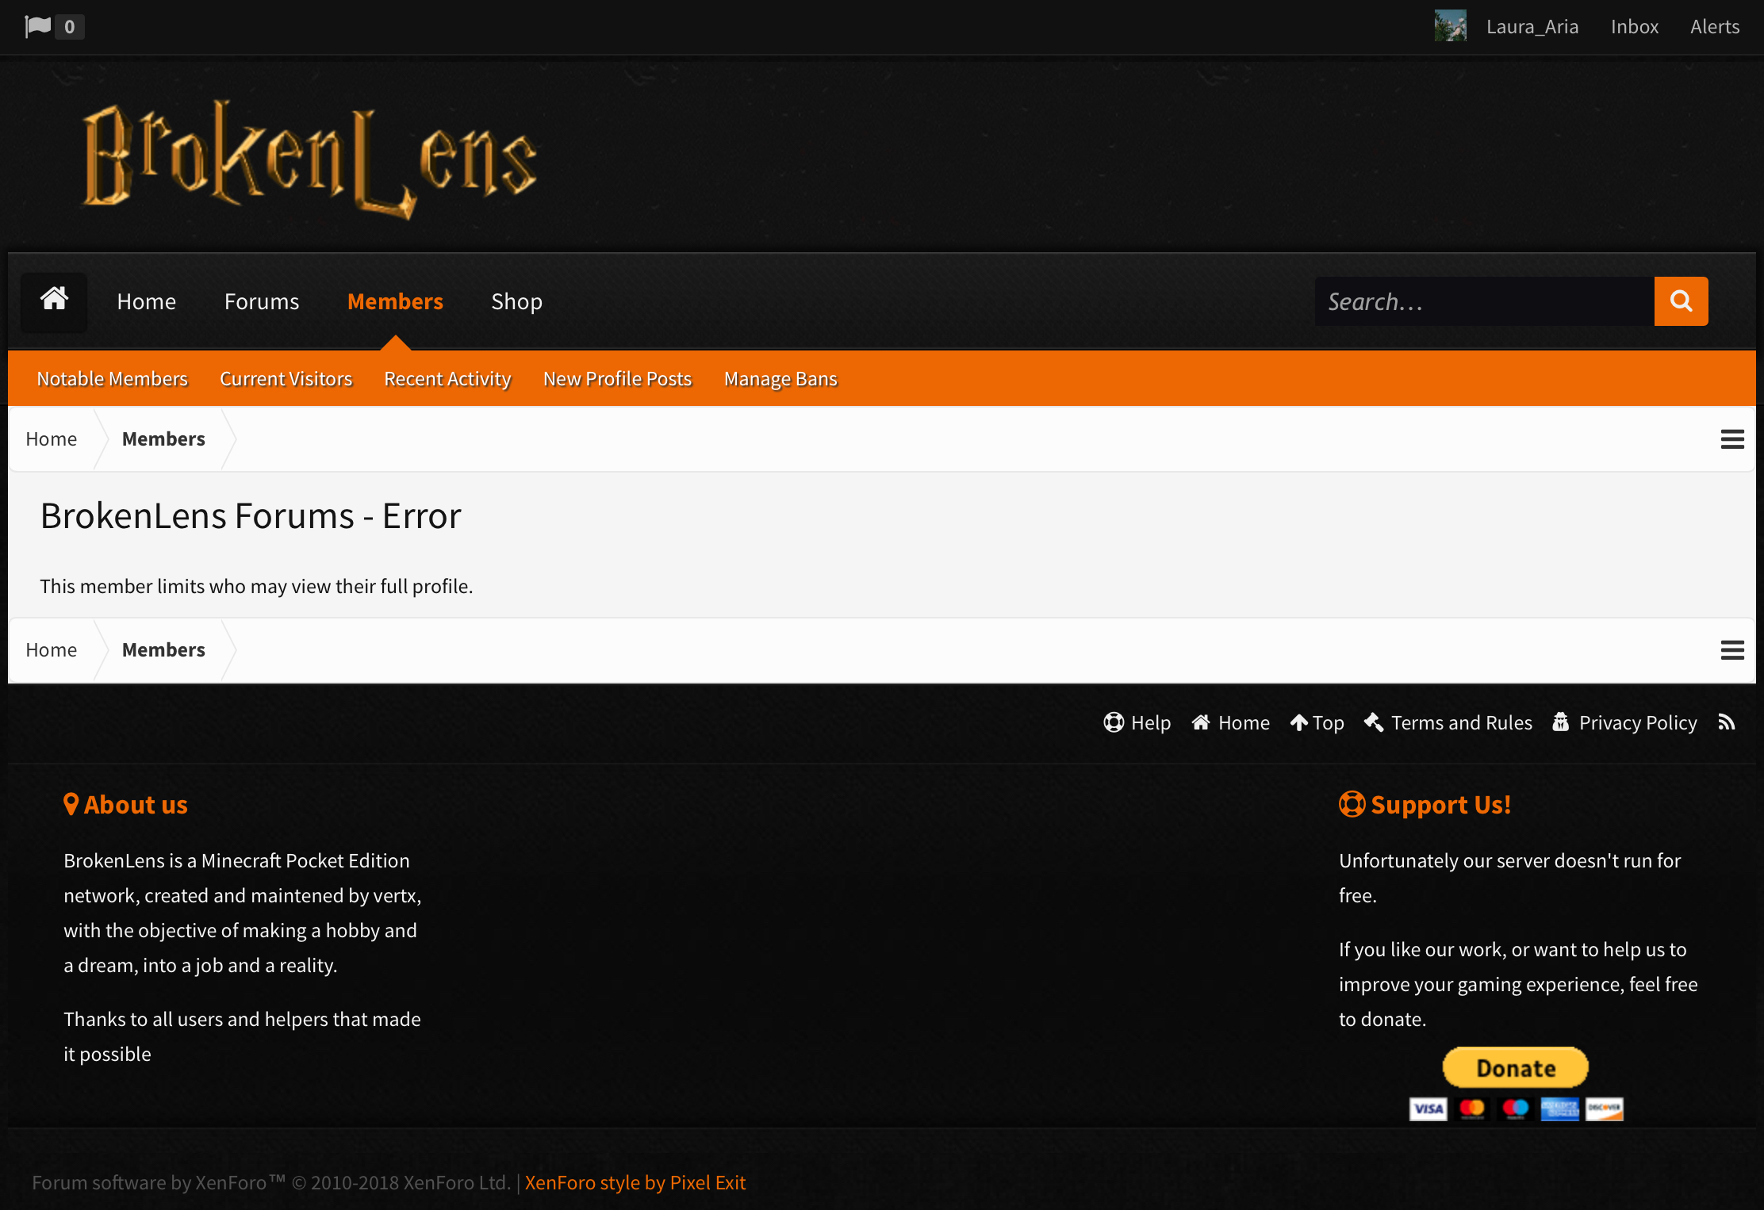Focus the Search input field
The image size is (1764, 1210).
[x=1484, y=301]
